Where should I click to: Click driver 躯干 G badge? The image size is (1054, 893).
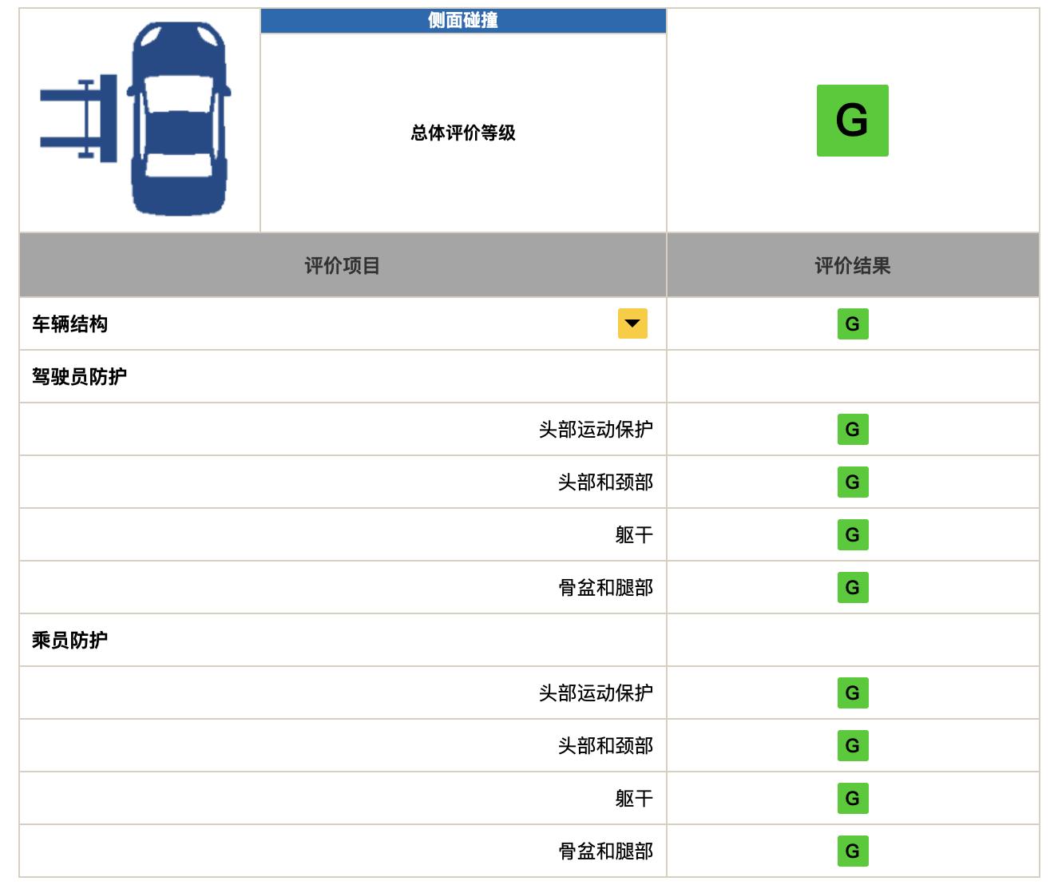[x=853, y=534]
